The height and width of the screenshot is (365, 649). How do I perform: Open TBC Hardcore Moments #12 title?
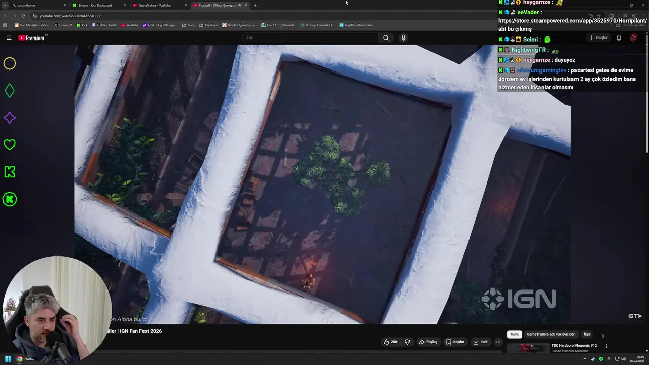(x=574, y=346)
